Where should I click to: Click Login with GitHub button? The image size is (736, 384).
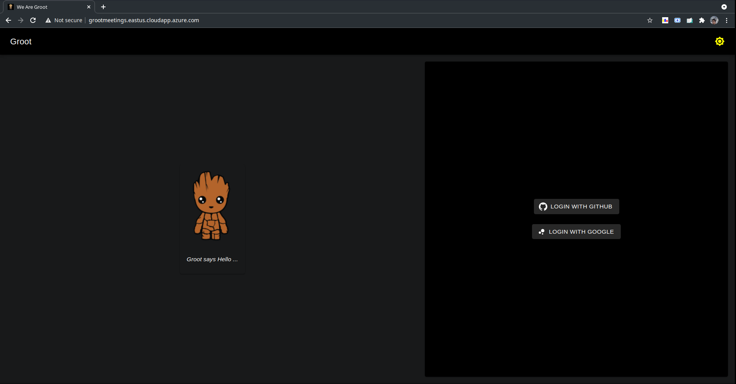[576, 207]
